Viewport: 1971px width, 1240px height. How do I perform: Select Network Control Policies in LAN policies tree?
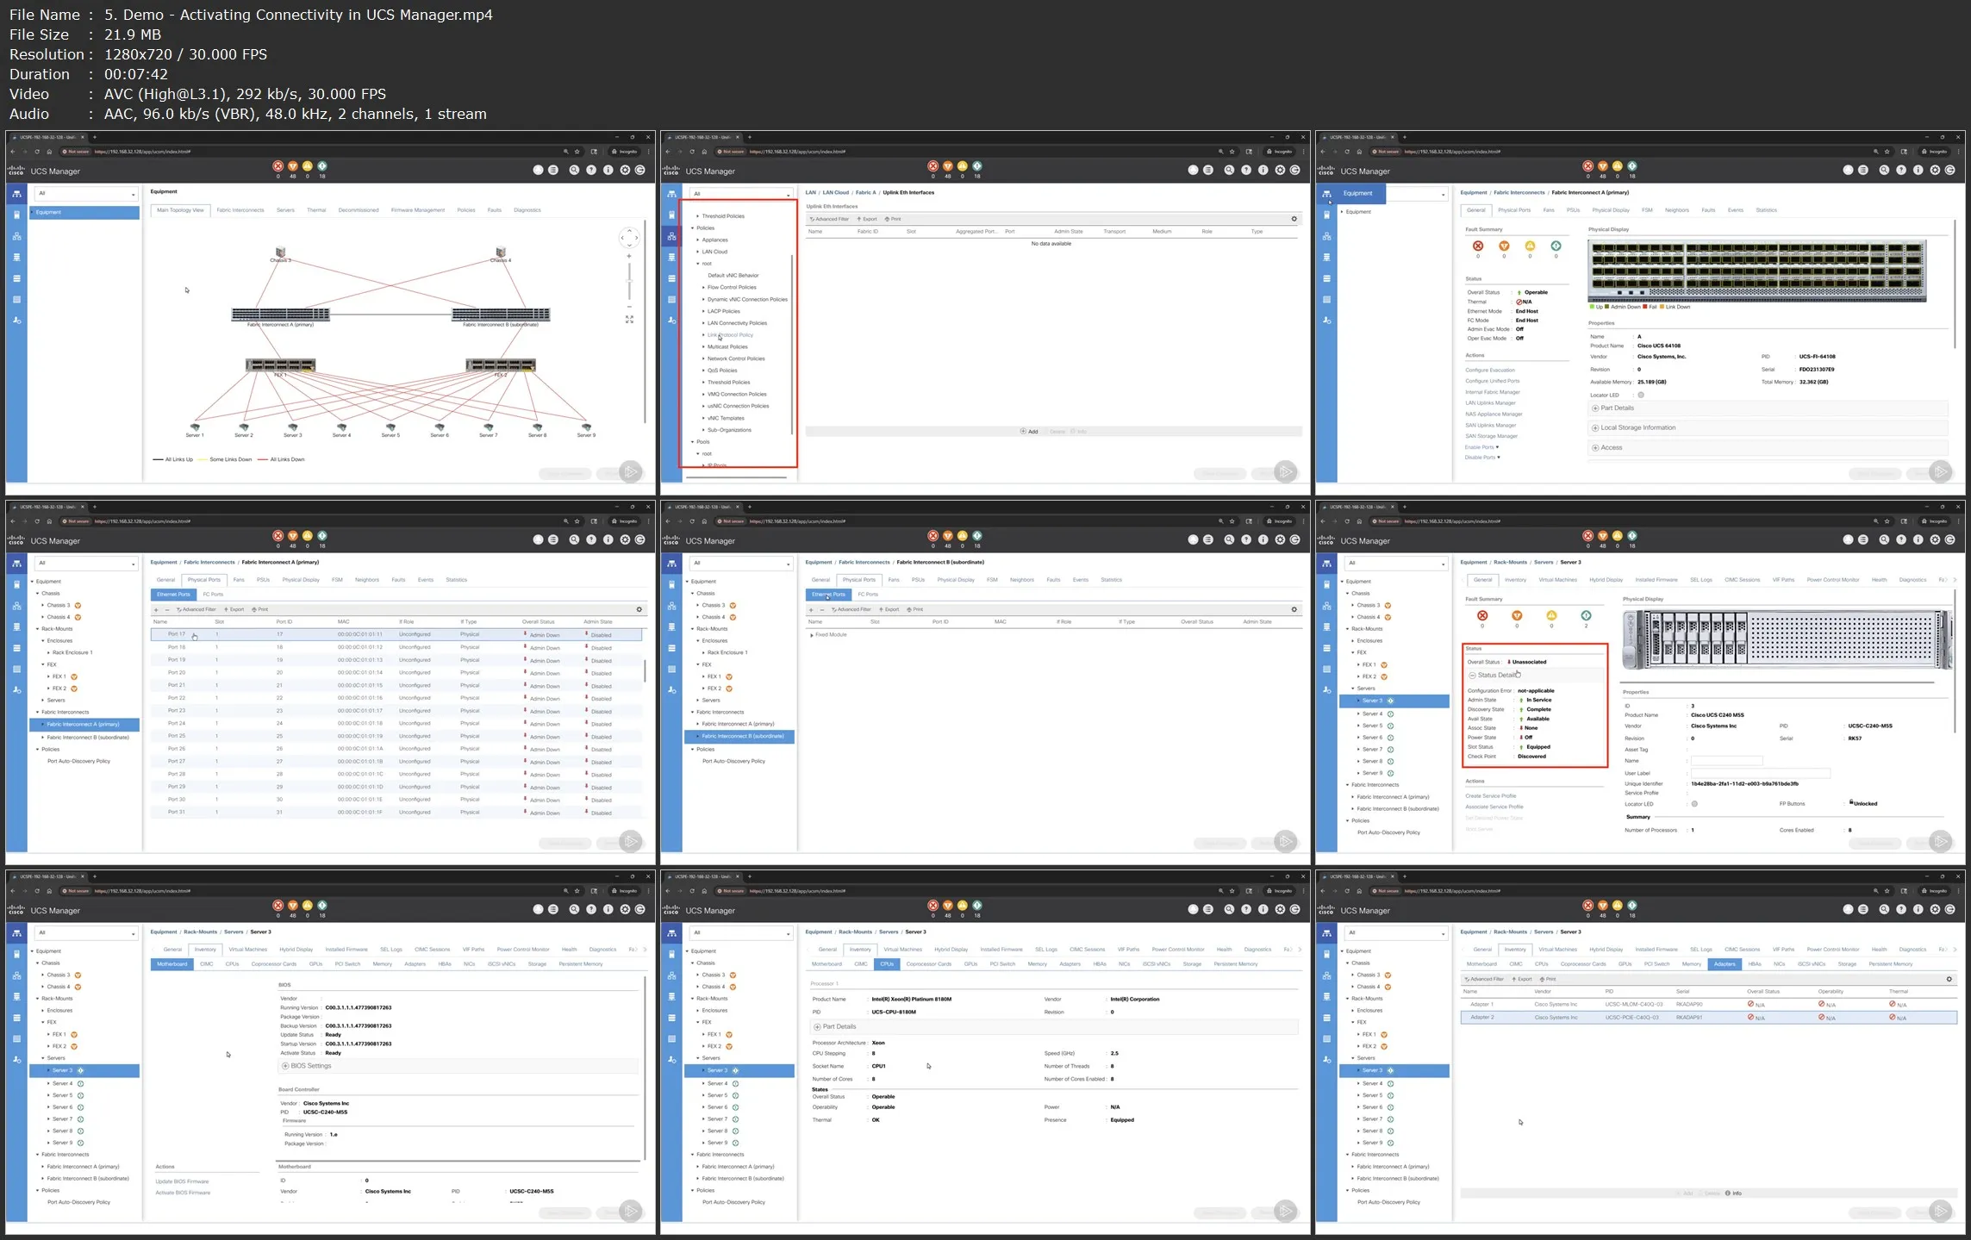tap(735, 358)
